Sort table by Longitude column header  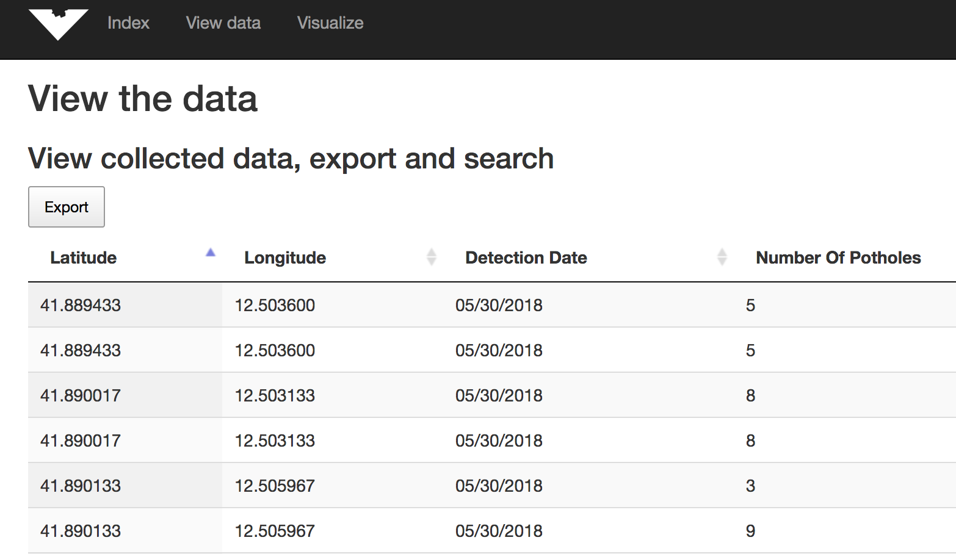[x=285, y=258]
